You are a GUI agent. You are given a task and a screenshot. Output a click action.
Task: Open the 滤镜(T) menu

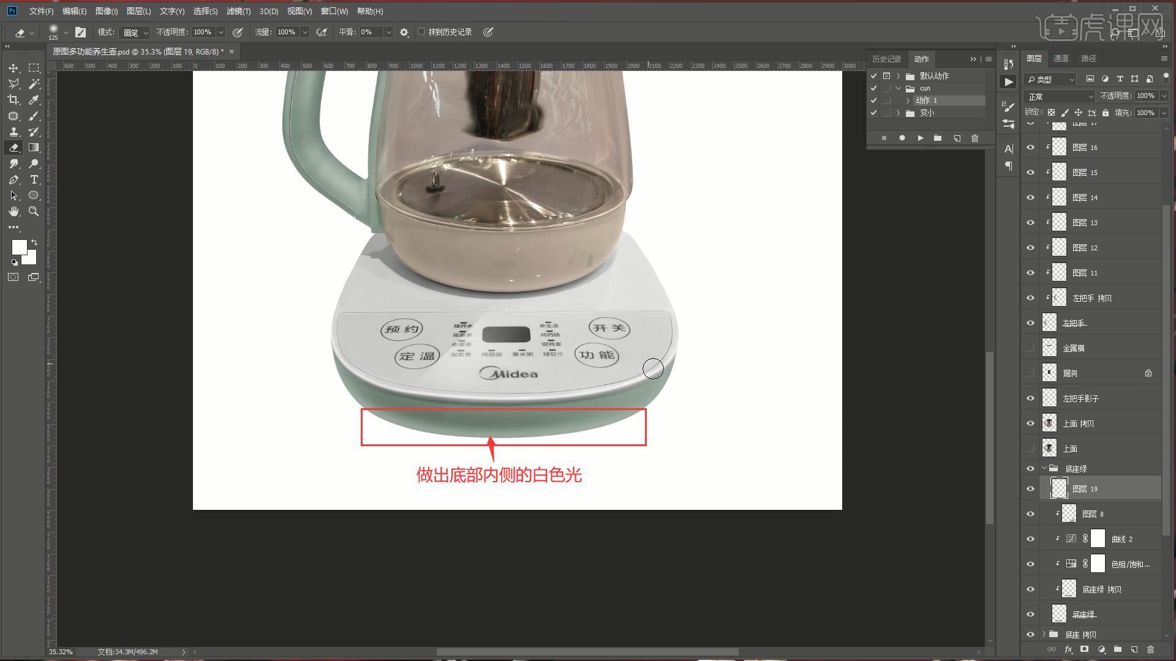[238, 11]
